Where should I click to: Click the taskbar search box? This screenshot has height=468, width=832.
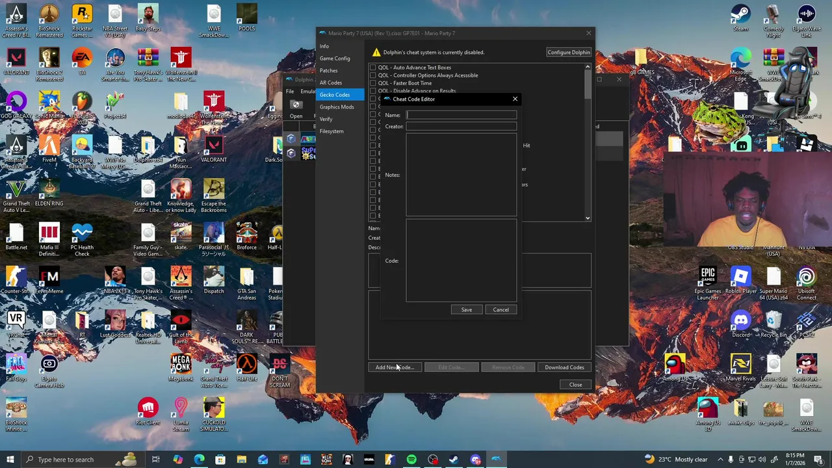(x=83, y=460)
